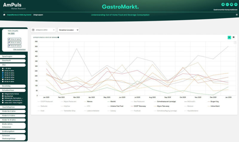
Task: Remove the '25 bis 34 Jahre' active filter chip
Action: [x=14, y=39]
